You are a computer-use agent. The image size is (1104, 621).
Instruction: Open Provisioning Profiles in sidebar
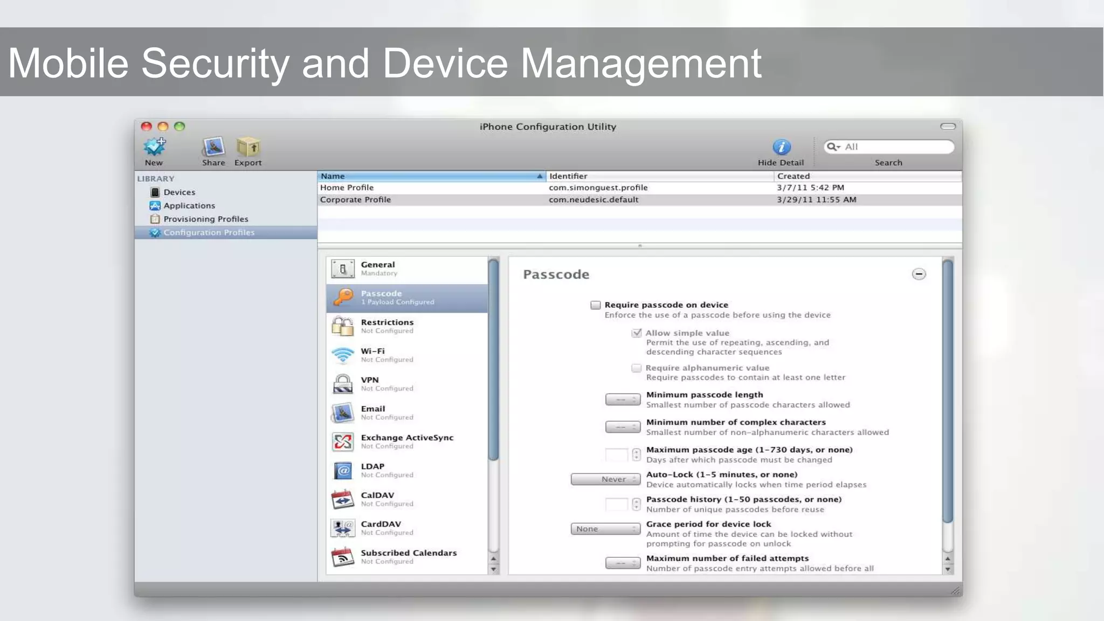205,219
